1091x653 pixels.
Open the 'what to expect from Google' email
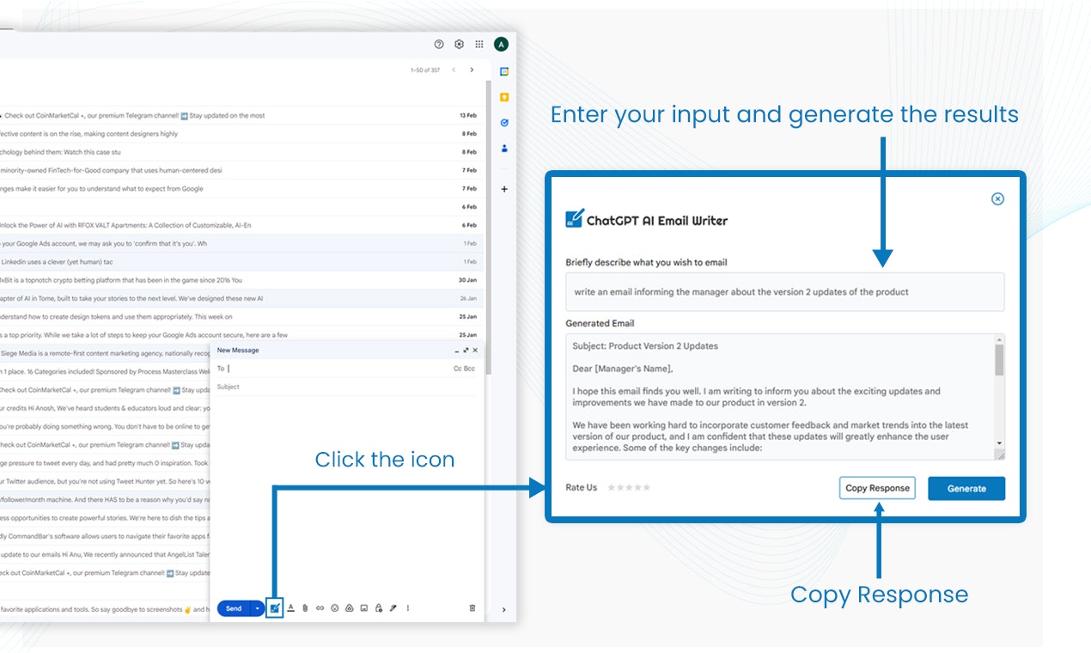pos(241,188)
